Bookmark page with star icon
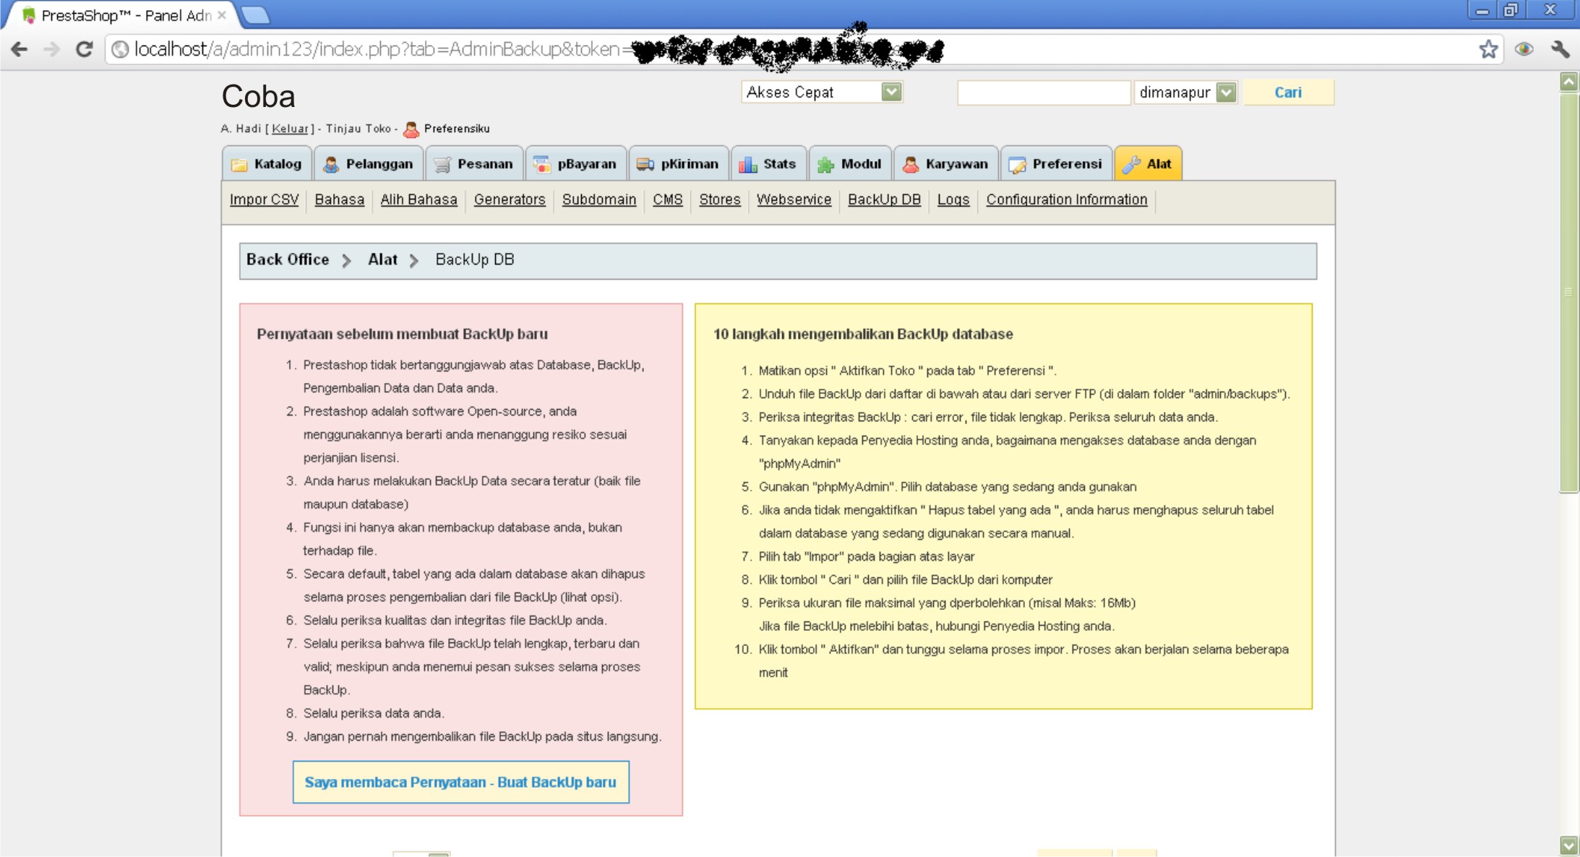Screen dimensions: 1580x857 1488,49
